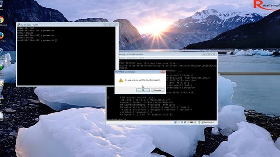Viewport: 280px width, 157px height.
Task: Click the USB indicator in VirtualBox status bar
Action: coord(182,122)
